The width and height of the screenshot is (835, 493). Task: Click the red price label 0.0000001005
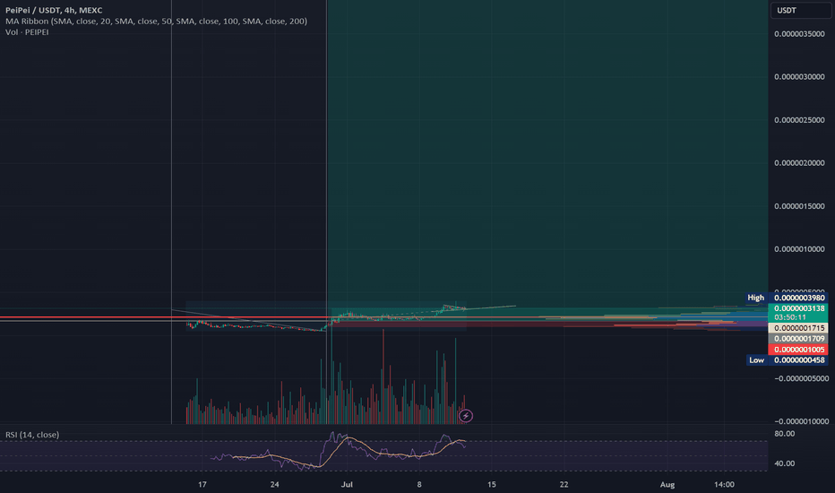799,350
